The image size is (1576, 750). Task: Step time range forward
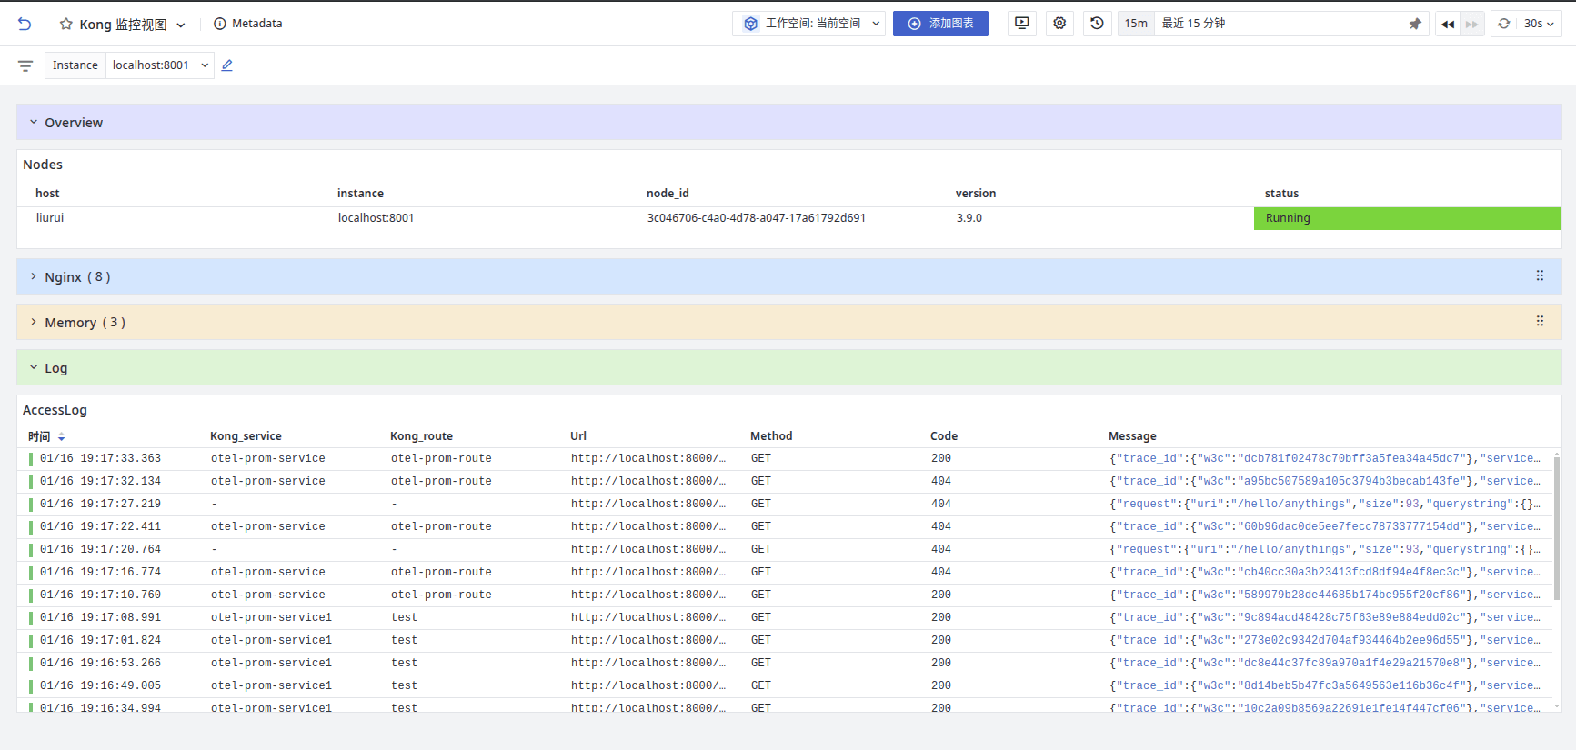click(x=1471, y=24)
